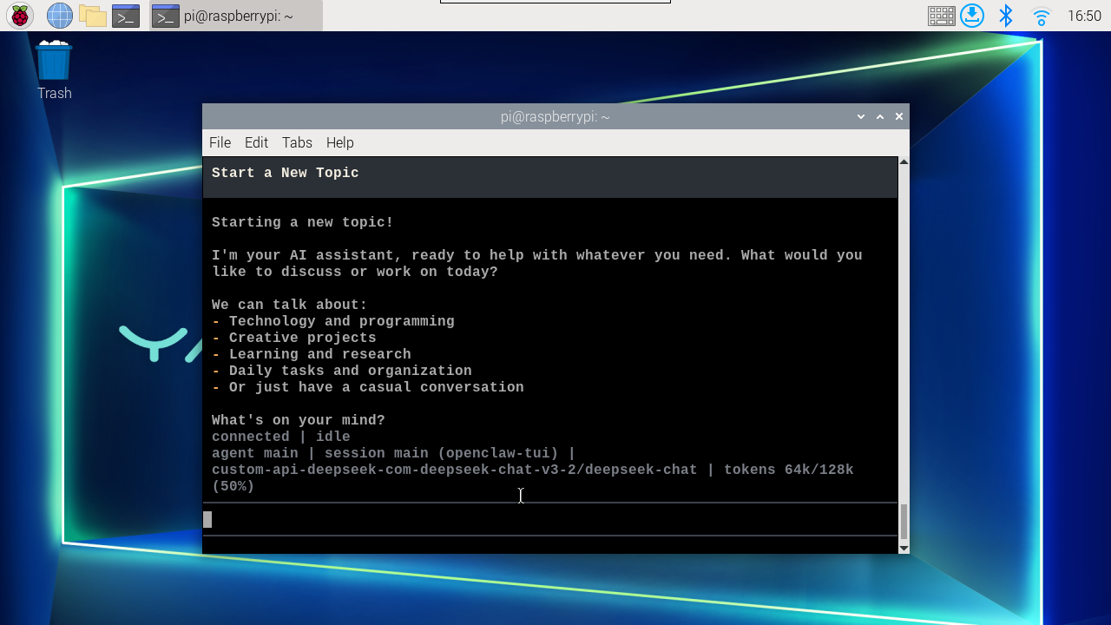Click the terminal scrollbar up arrow
This screenshot has width=1111, height=625.
(x=904, y=161)
